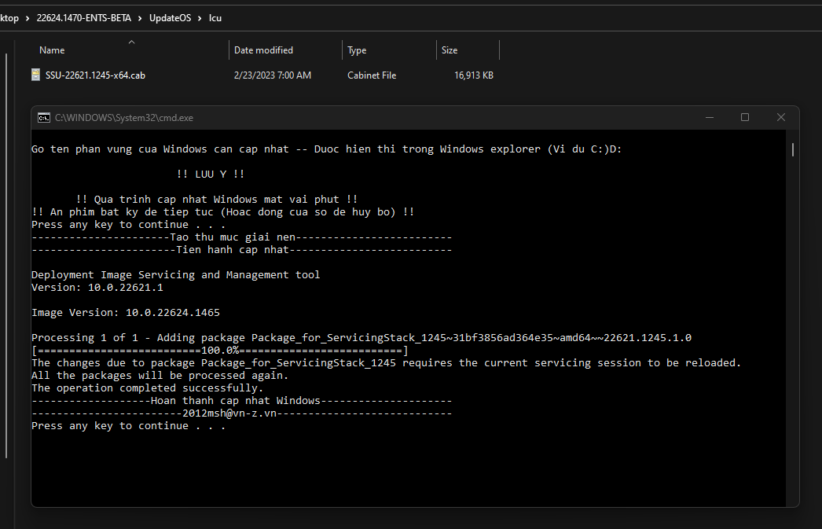The image size is (822, 529).
Task: Click the 2012msh@vn-z.vn text
Action: (x=229, y=413)
